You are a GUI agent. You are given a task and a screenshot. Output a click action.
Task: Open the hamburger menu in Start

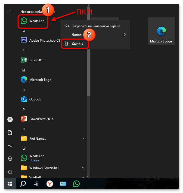(x=10, y=12)
